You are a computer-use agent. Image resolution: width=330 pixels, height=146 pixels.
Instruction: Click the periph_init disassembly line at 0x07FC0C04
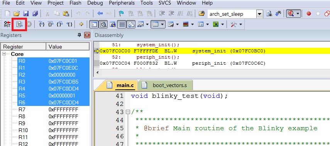point(183,63)
